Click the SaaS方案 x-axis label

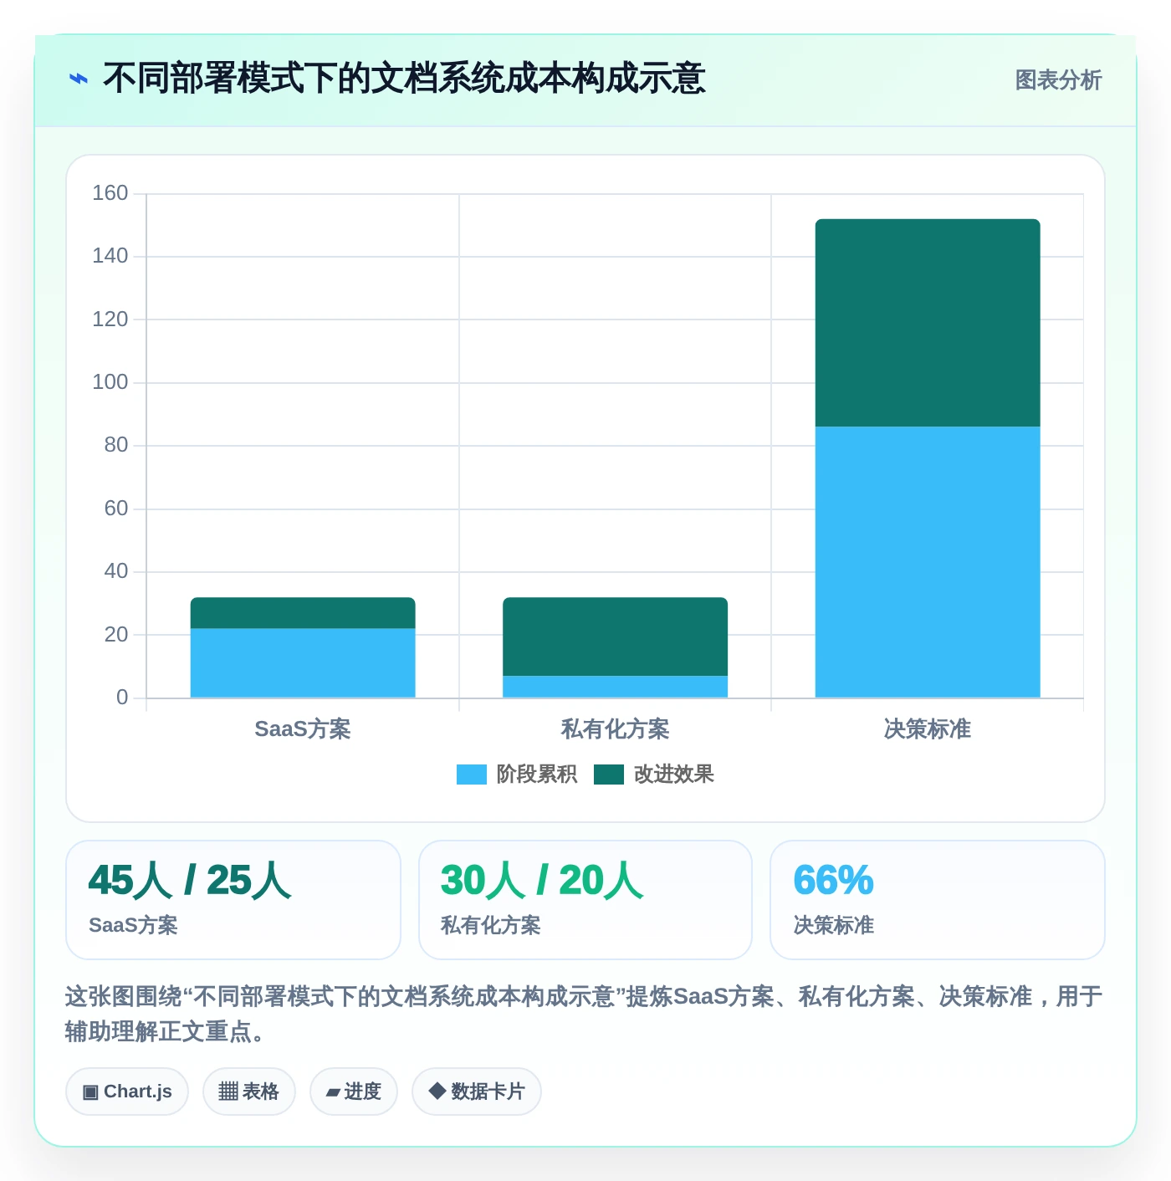coord(303,729)
